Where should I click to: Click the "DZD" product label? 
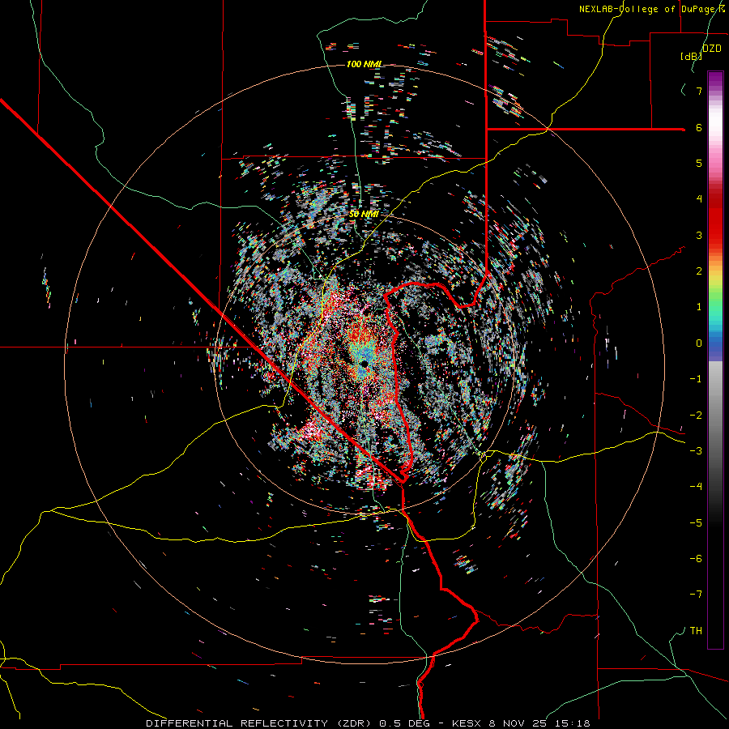pyautogui.click(x=712, y=49)
